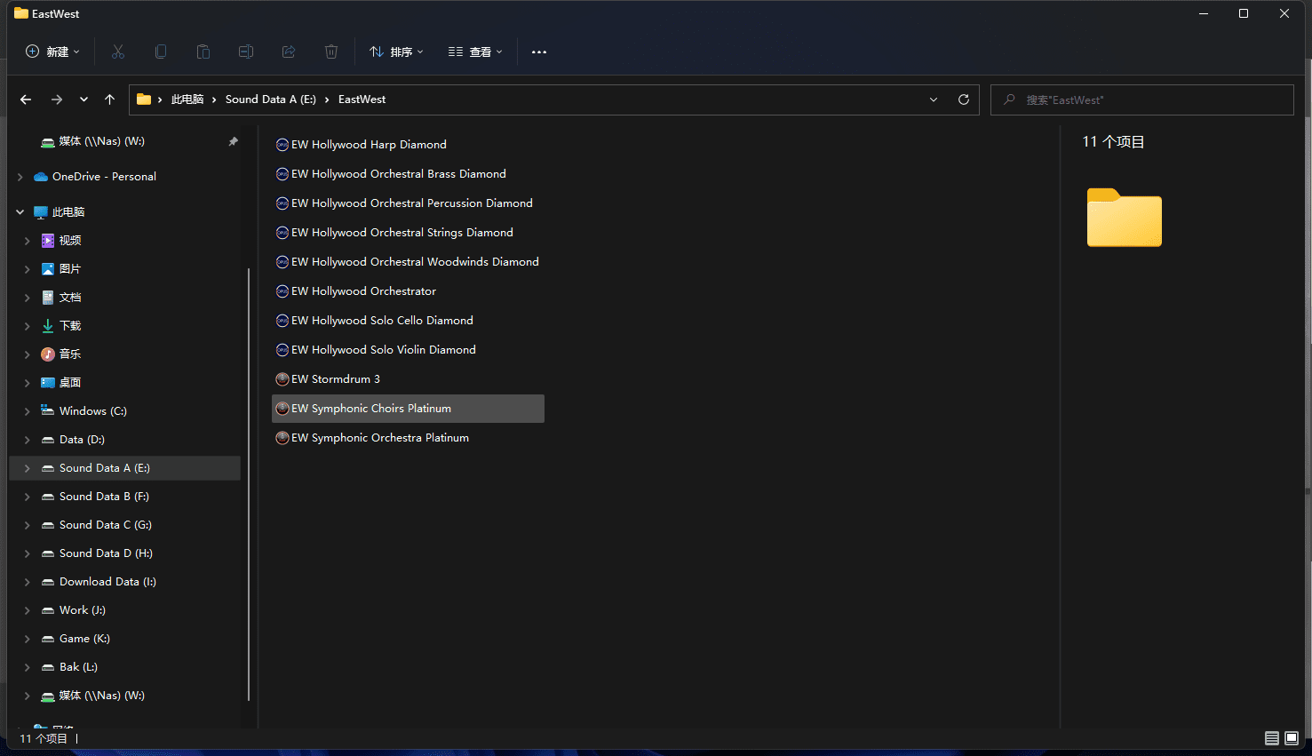Go up one folder level
The width and height of the screenshot is (1312, 756).
point(109,99)
